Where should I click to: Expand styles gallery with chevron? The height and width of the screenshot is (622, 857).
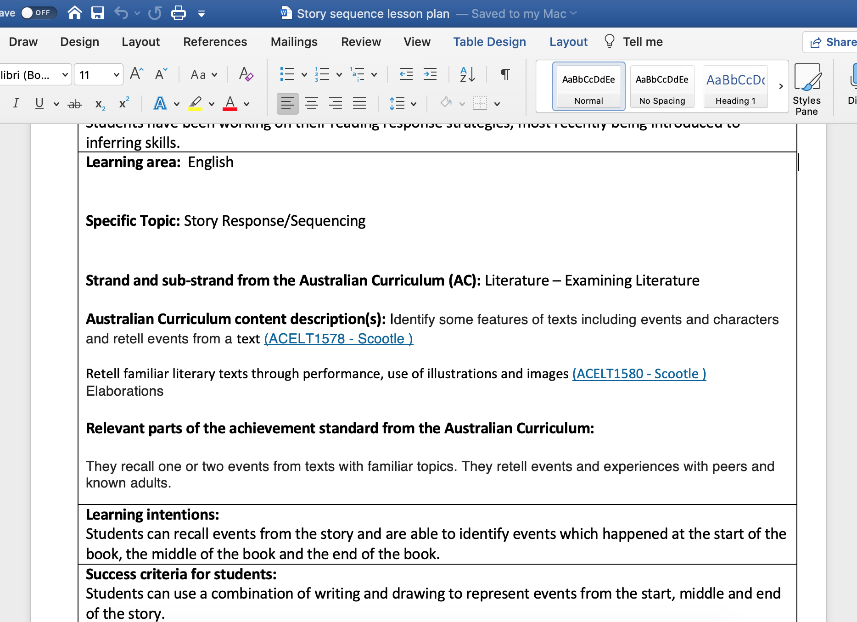coord(781,86)
